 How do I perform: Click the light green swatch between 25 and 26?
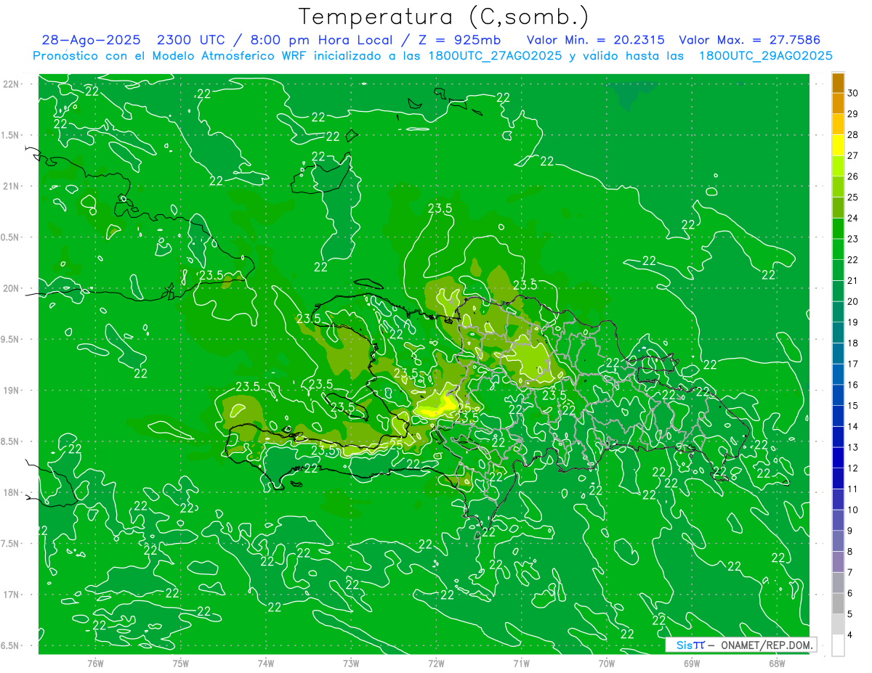tap(838, 187)
